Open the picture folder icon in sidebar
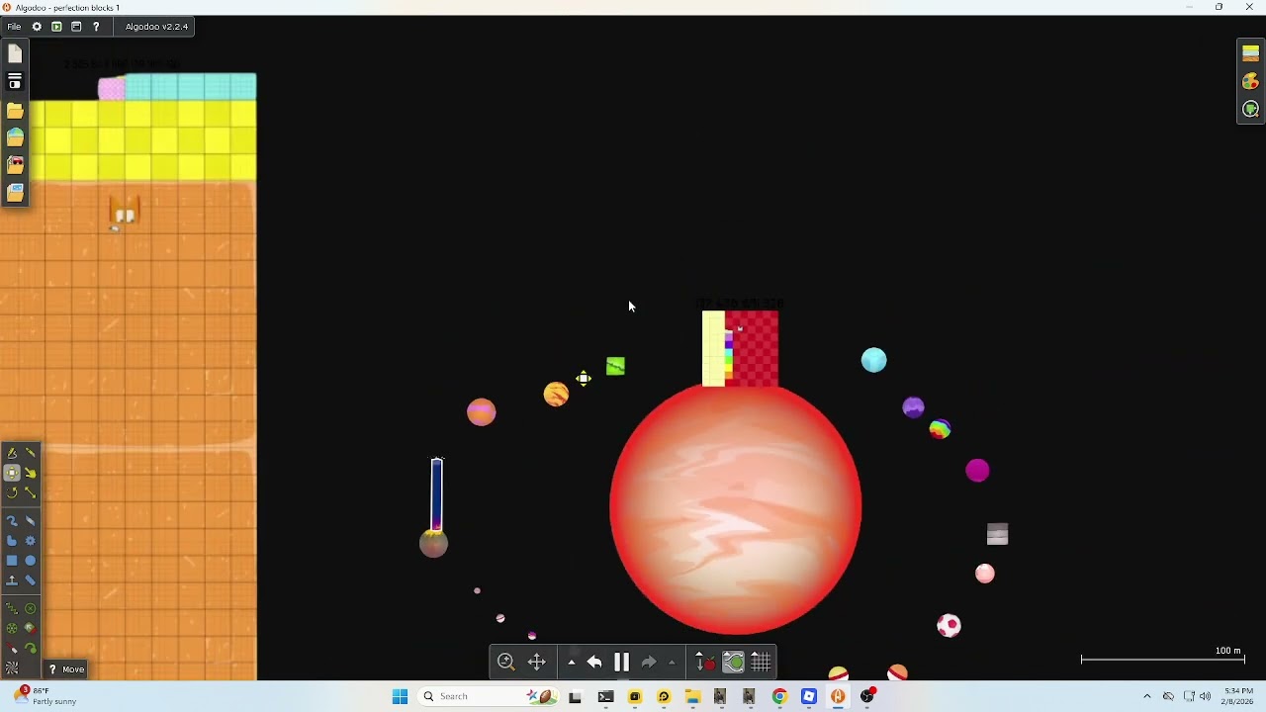This screenshot has width=1266, height=712. (15, 193)
